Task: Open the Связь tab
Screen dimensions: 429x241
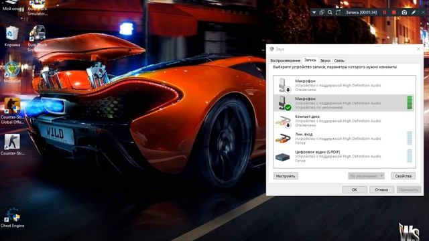Action: [x=339, y=60]
